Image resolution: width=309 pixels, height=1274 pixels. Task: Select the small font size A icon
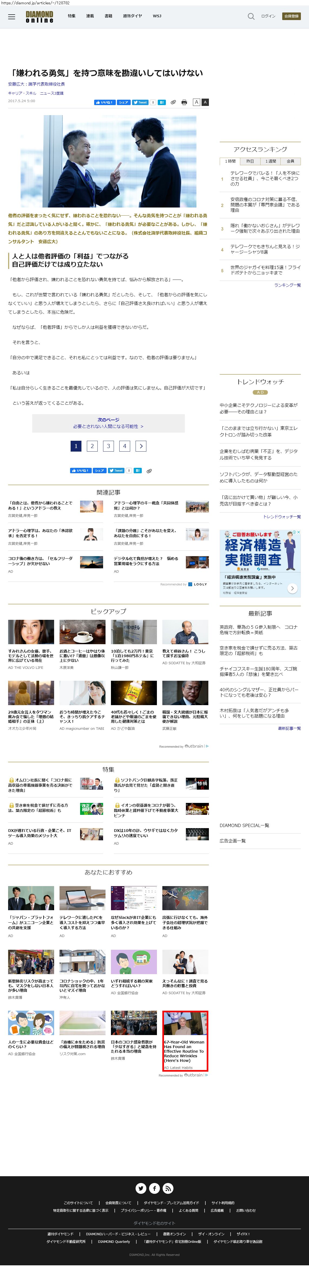click(196, 102)
